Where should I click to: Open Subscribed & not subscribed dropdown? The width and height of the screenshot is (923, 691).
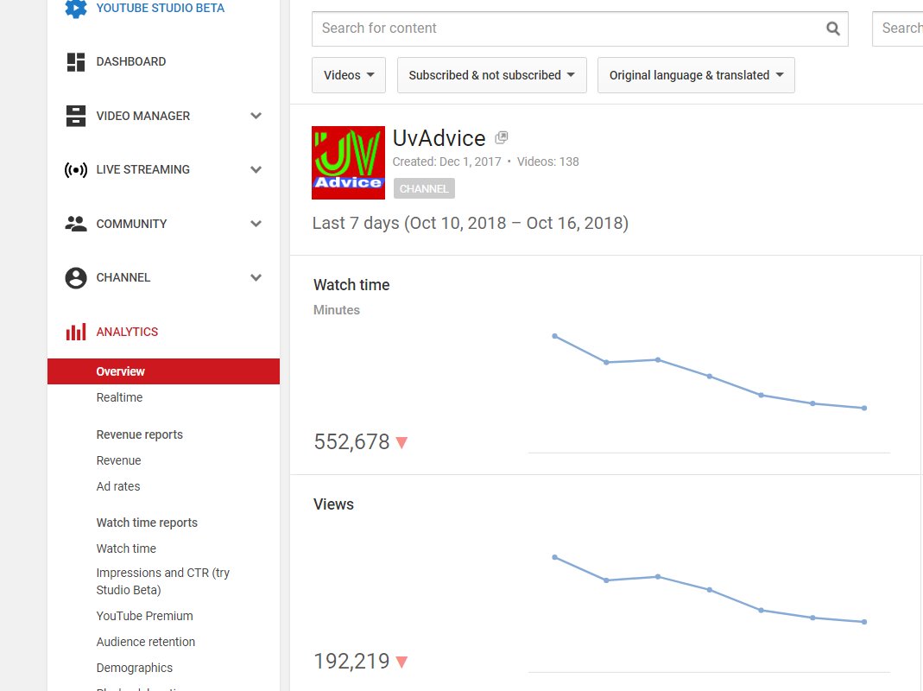point(491,75)
